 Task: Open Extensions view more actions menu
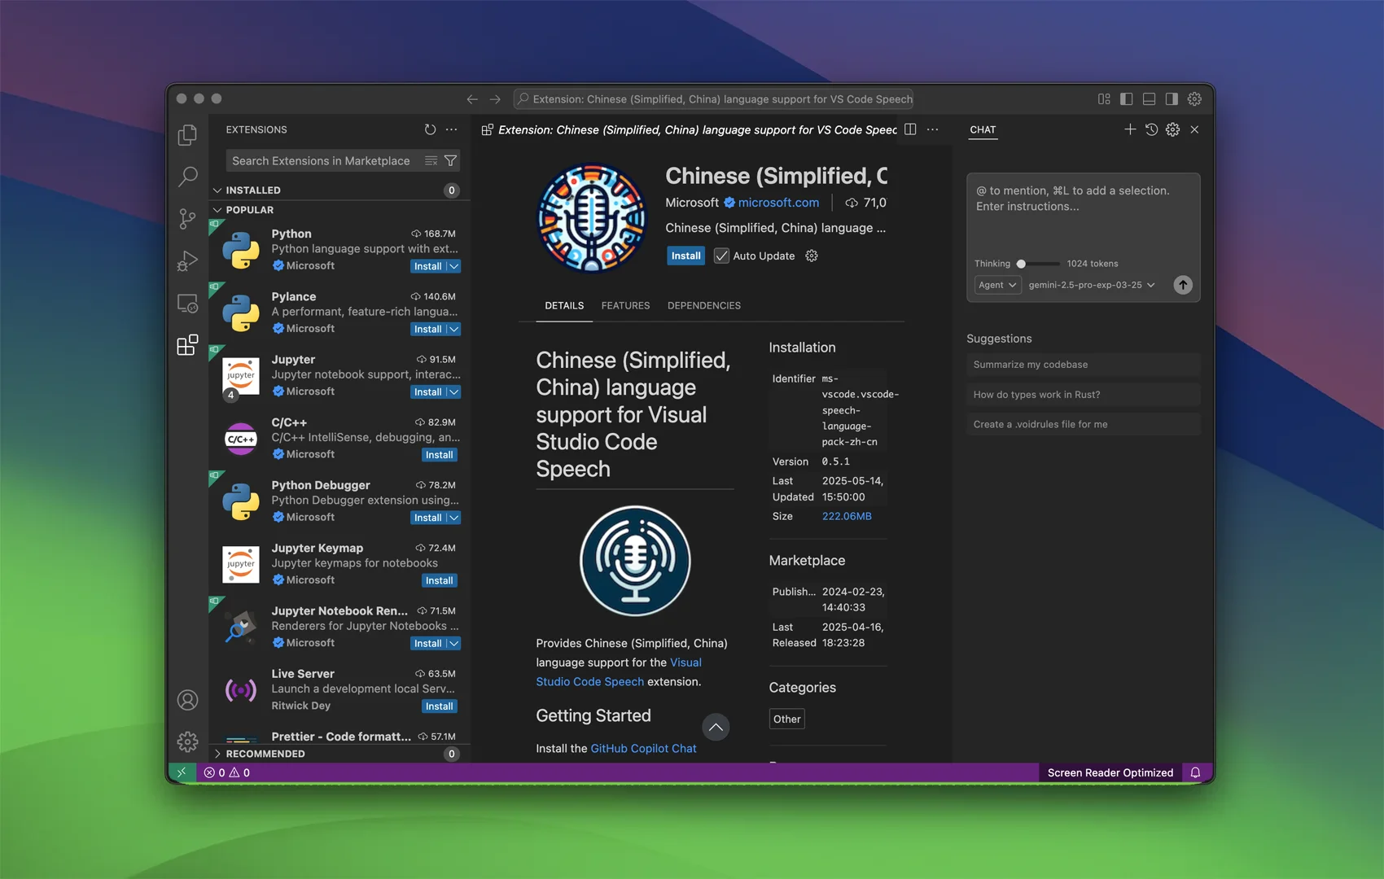click(x=452, y=129)
